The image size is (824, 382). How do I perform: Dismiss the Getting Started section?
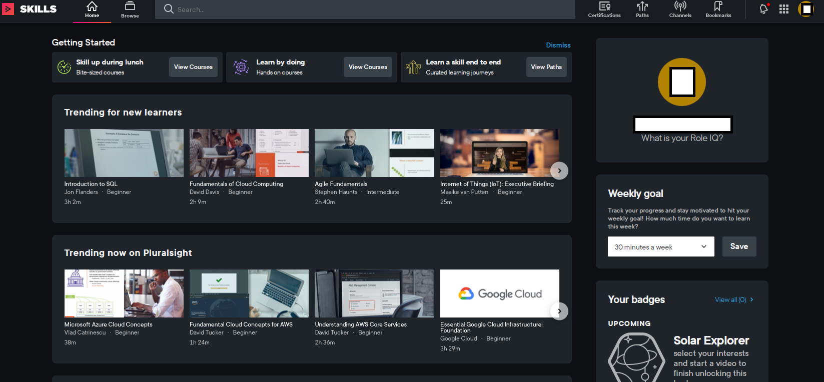point(558,45)
